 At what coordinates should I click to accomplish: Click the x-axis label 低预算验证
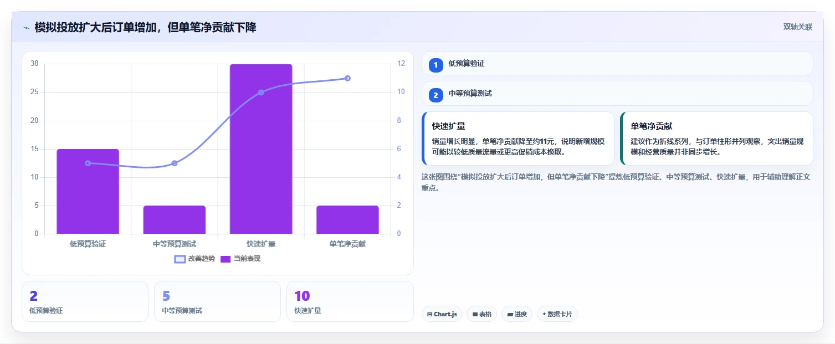(88, 244)
